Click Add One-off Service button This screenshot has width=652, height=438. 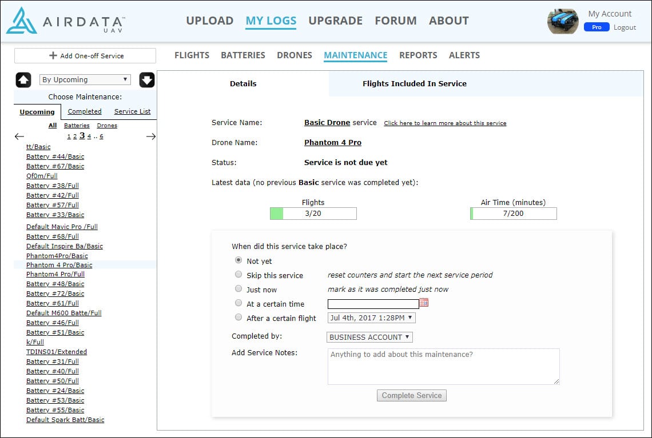tap(85, 55)
